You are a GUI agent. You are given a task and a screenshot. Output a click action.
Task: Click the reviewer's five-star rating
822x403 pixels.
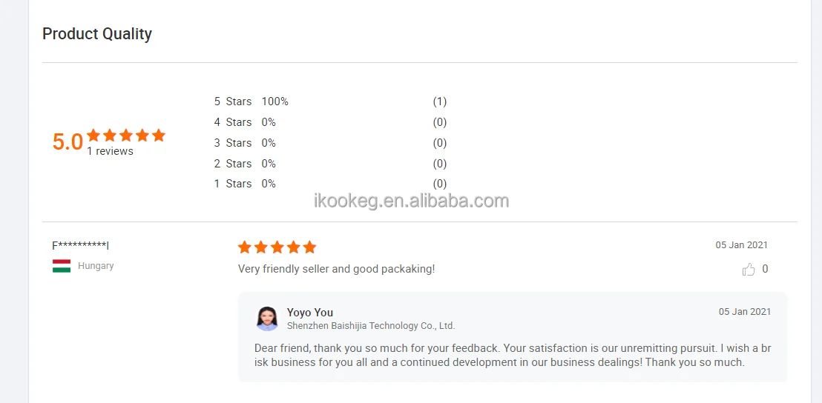tap(277, 247)
